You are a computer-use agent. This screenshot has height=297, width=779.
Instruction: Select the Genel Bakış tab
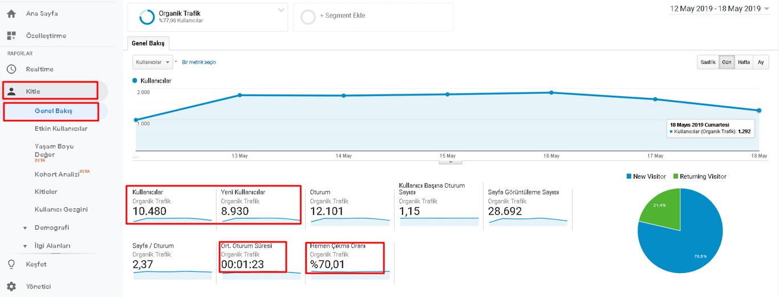click(148, 43)
